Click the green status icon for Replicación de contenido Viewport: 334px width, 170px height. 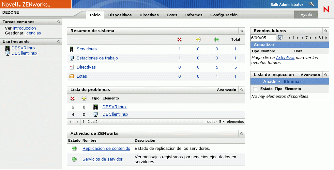click(x=74, y=148)
